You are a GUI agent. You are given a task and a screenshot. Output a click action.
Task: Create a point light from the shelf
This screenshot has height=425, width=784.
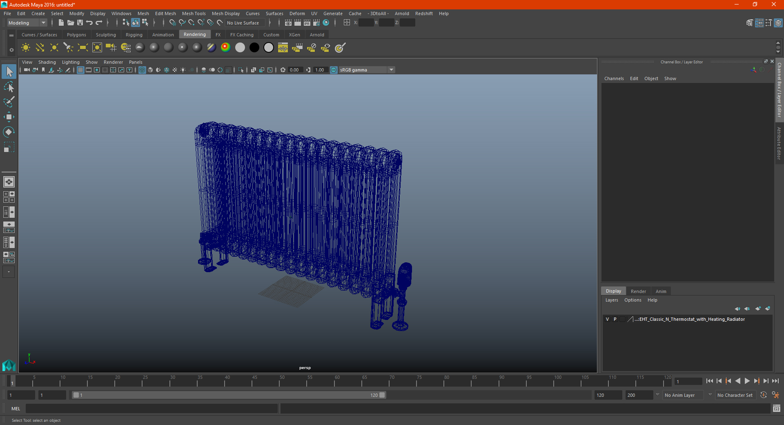click(54, 48)
